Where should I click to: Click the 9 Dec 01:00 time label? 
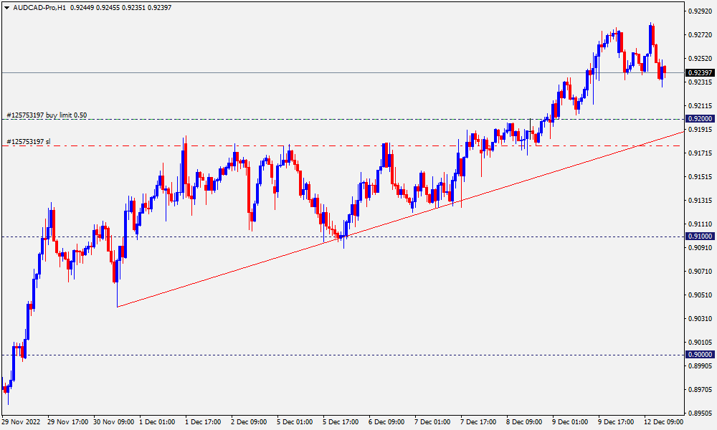point(570,422)
